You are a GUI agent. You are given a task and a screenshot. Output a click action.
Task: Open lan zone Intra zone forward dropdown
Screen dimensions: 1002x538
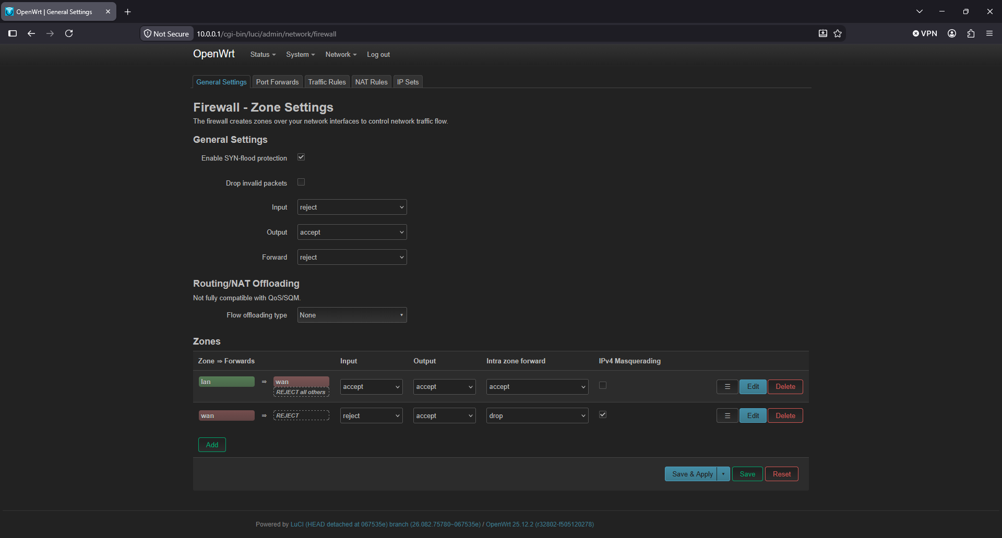tap(538, 387)
